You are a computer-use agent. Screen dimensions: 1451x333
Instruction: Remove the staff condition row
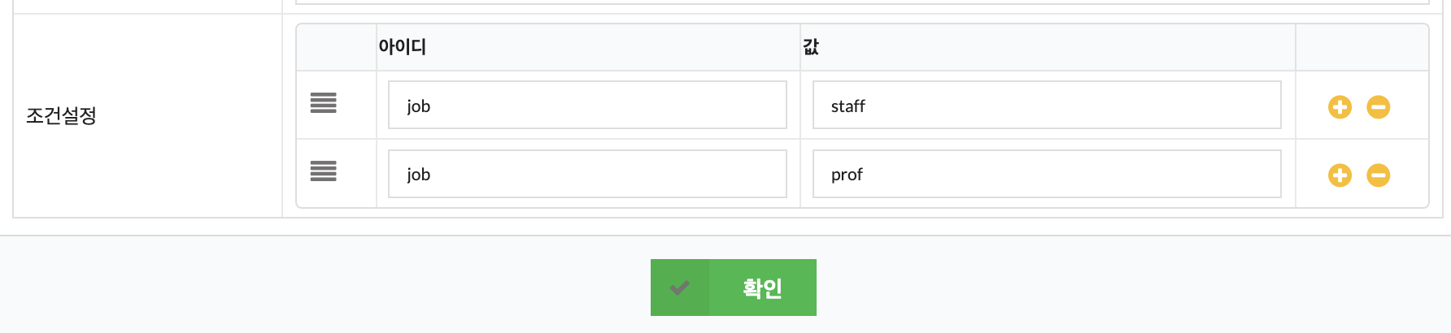pyautogui.click(x=1378, y=106)
